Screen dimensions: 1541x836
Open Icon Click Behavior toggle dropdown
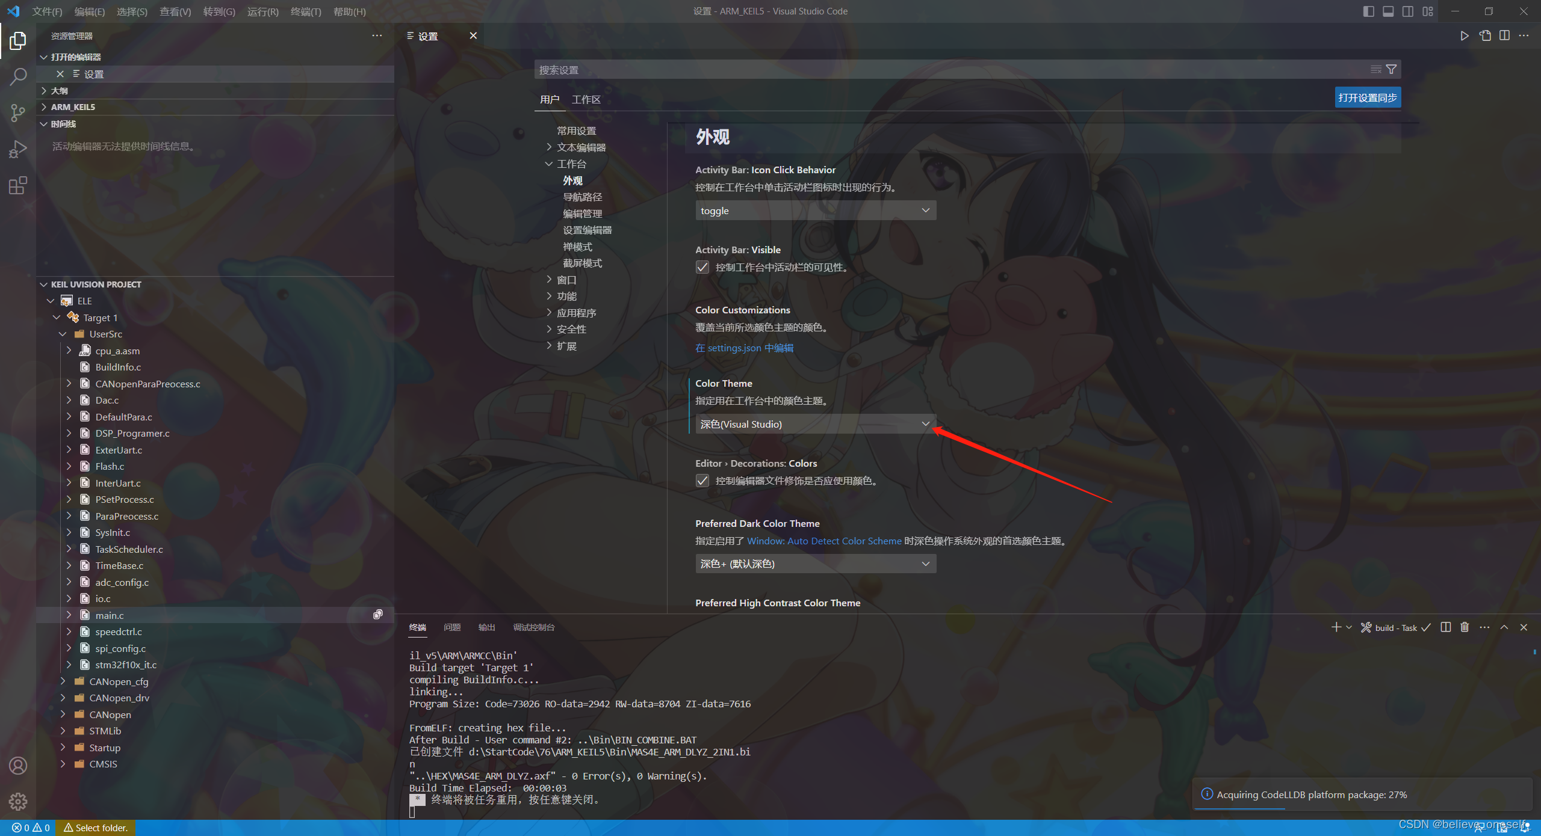pos(815,211)
